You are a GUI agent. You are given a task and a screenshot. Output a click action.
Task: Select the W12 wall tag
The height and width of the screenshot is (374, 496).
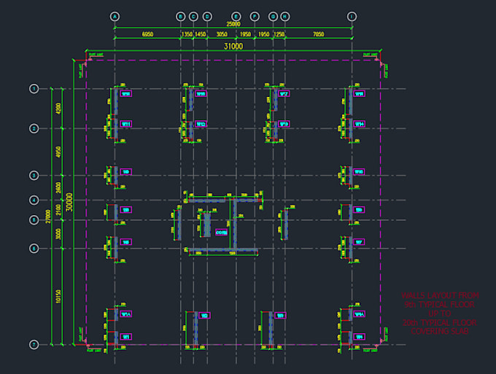201,124
